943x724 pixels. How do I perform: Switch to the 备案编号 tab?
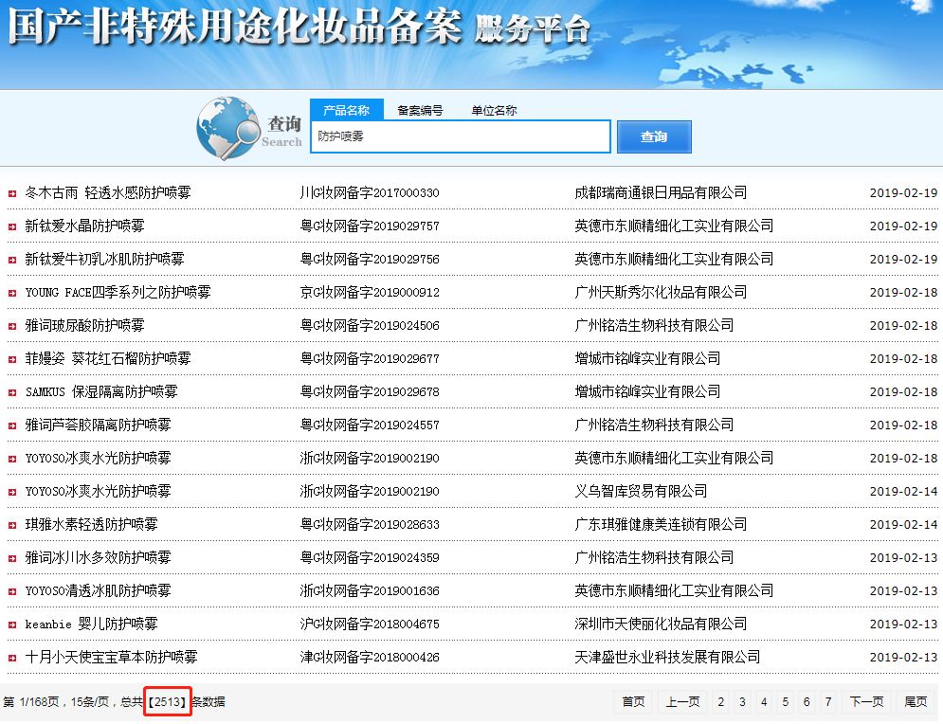point(420,110)
